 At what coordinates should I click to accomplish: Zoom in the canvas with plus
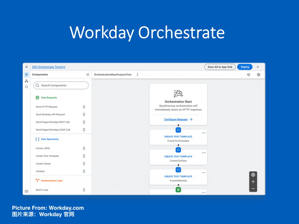click(253, 182)
